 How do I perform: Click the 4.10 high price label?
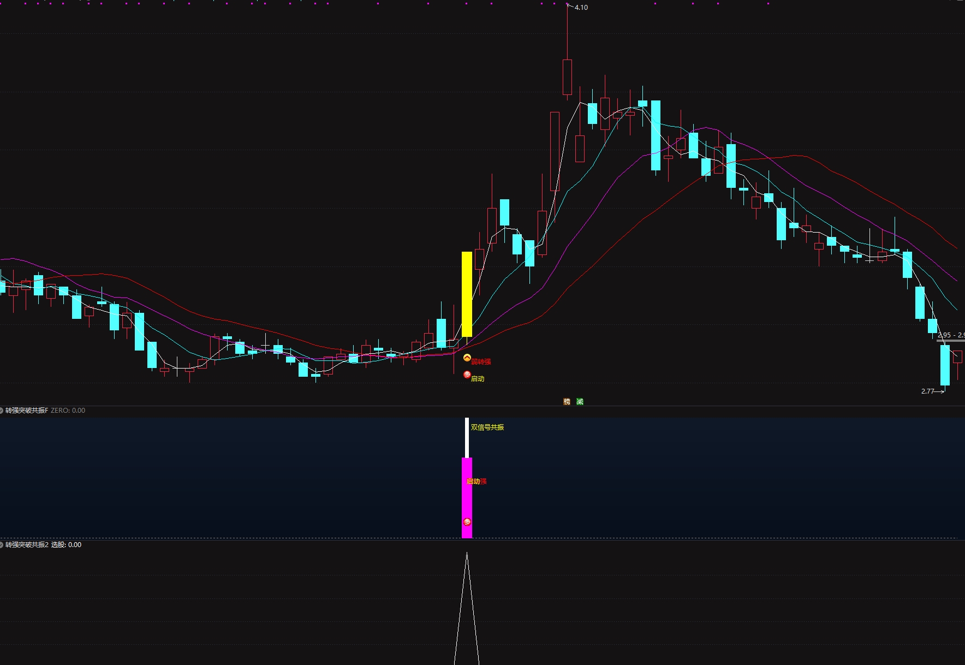pos(581,8)
